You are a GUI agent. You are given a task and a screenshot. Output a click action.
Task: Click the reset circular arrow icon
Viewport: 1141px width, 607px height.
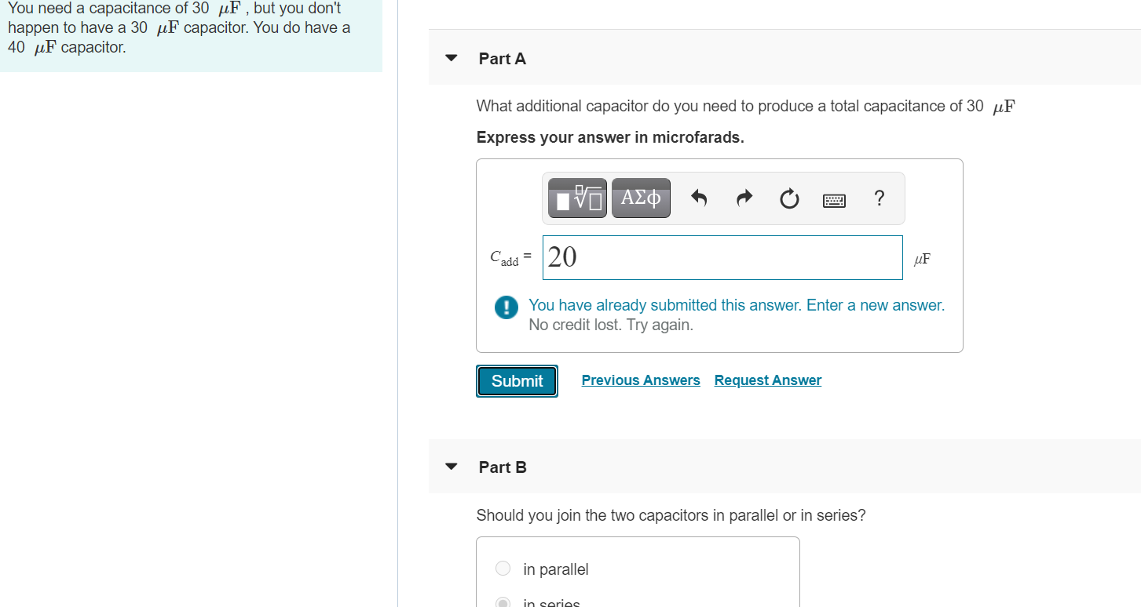789,200
